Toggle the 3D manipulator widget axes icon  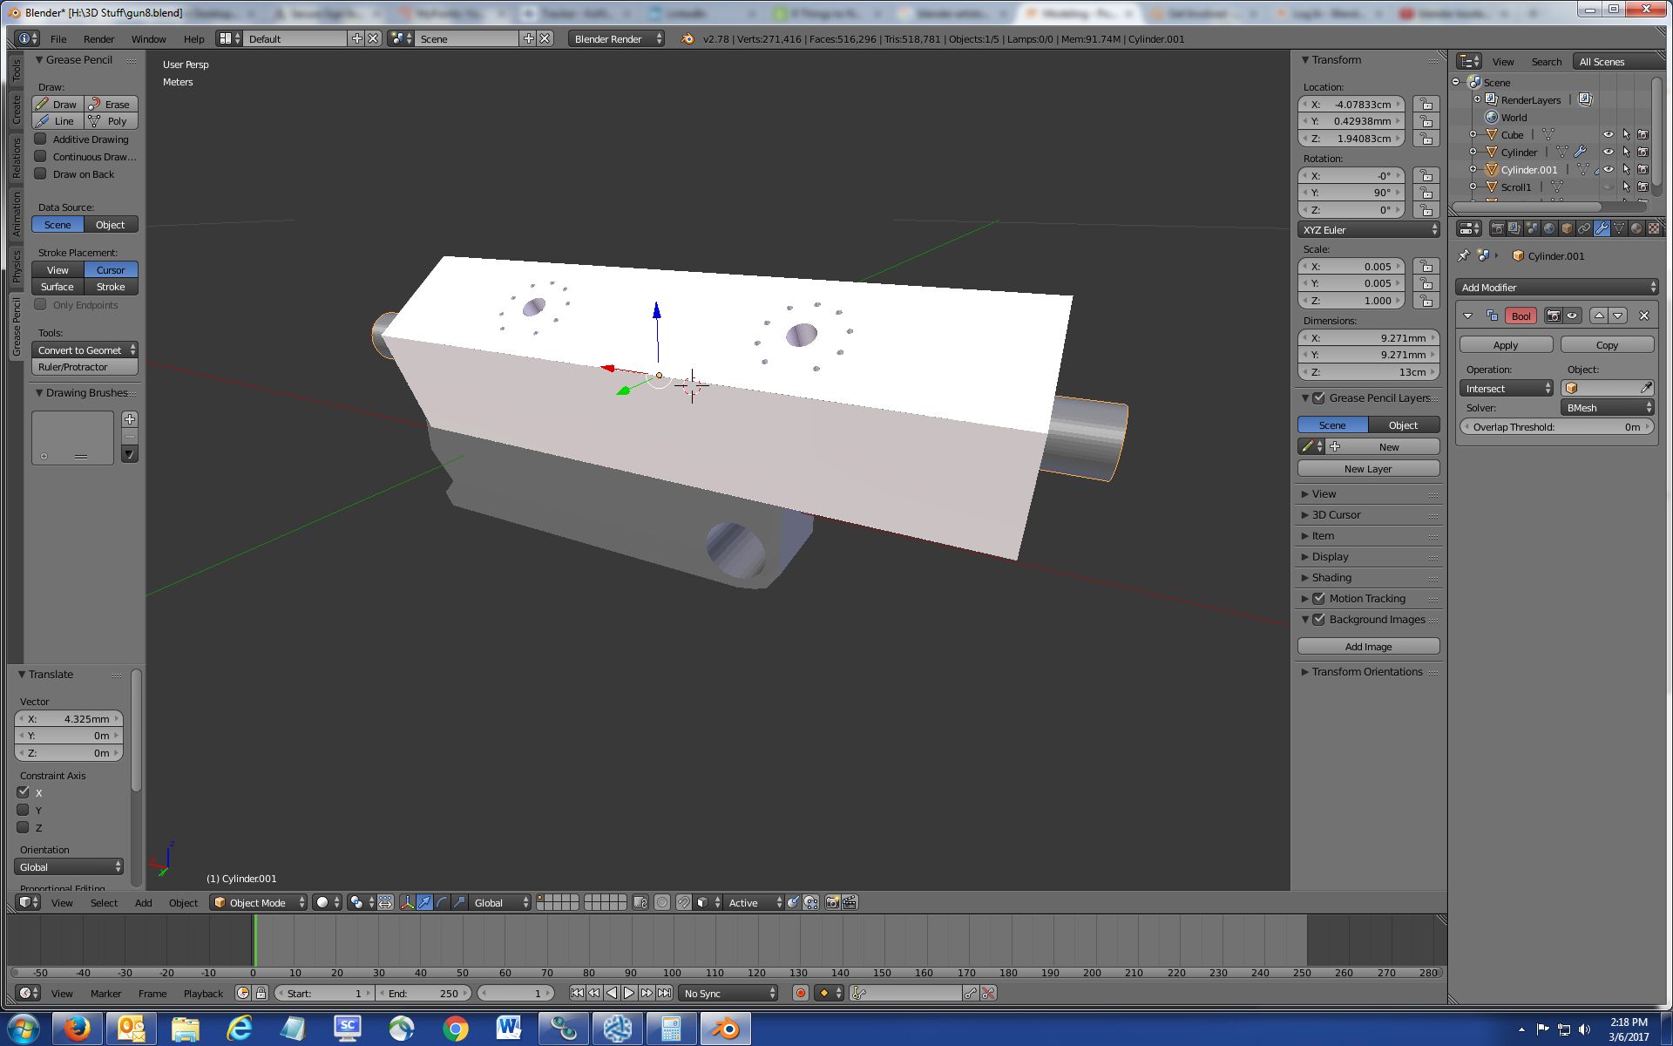(407, 902)
